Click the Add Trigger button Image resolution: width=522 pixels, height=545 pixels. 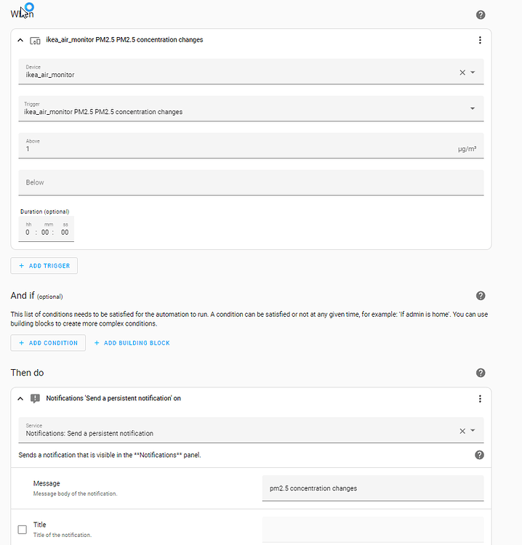[44, 266]
